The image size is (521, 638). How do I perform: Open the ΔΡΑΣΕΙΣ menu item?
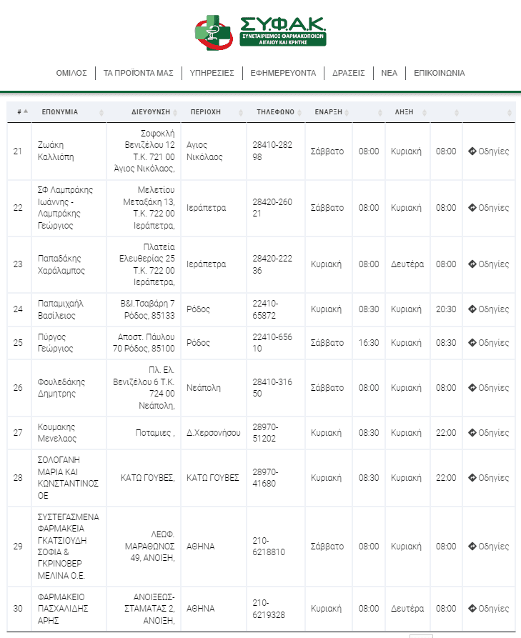pos(349,74)
